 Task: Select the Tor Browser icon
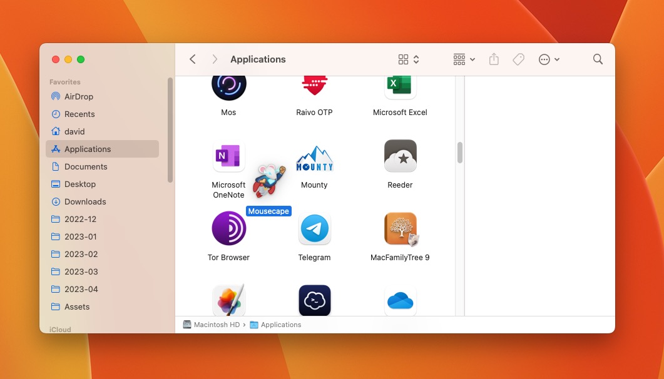tap(228, 229)
